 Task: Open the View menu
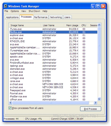[24, 11]
